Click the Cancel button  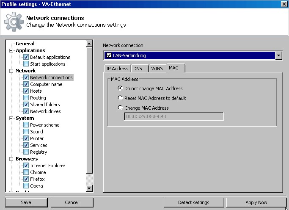point(72,202)
